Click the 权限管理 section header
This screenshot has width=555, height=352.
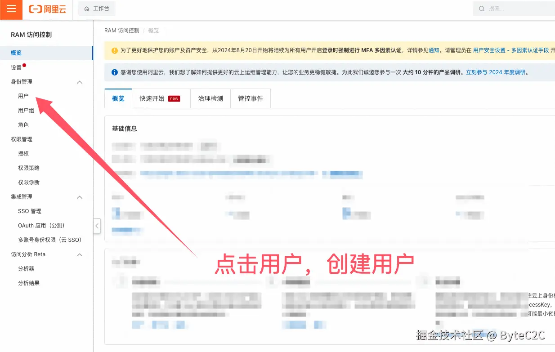click(22, 139)
